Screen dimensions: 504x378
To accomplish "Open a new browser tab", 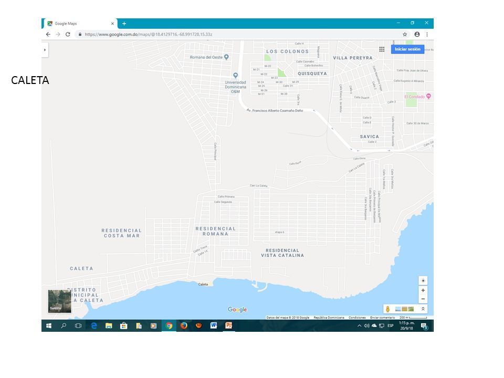I will tap(124, 24).
